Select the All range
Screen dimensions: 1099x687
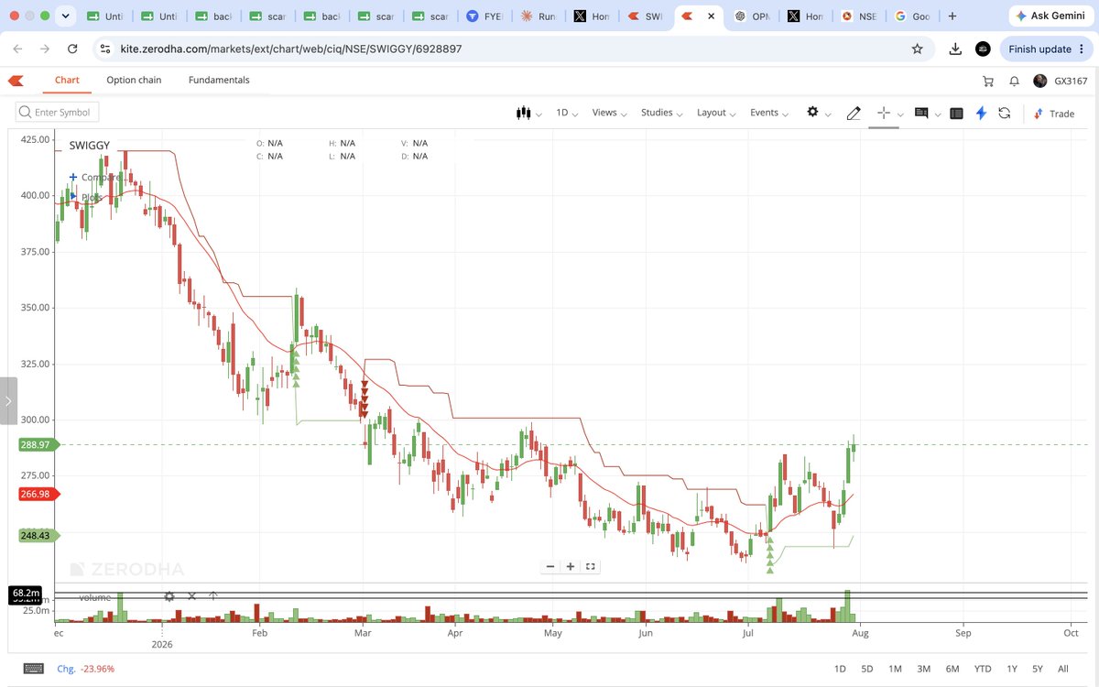[1062, 669]
